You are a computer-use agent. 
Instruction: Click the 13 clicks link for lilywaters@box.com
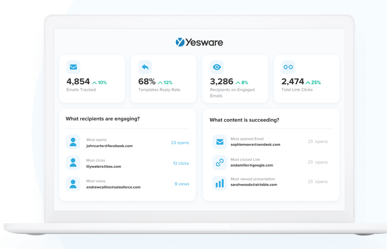181,163
